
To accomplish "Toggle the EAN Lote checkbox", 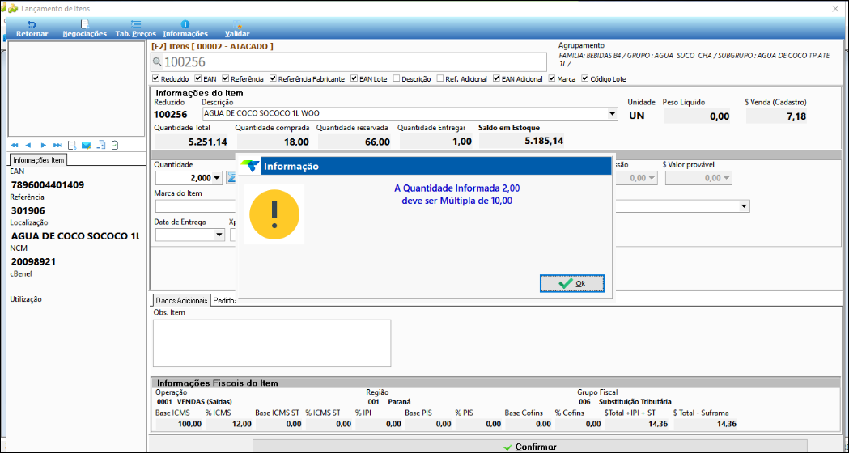I will pos(354,78).
